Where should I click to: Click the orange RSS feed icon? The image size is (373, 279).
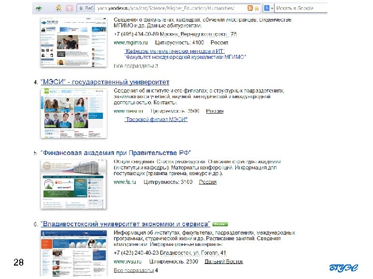coord(250,8)
